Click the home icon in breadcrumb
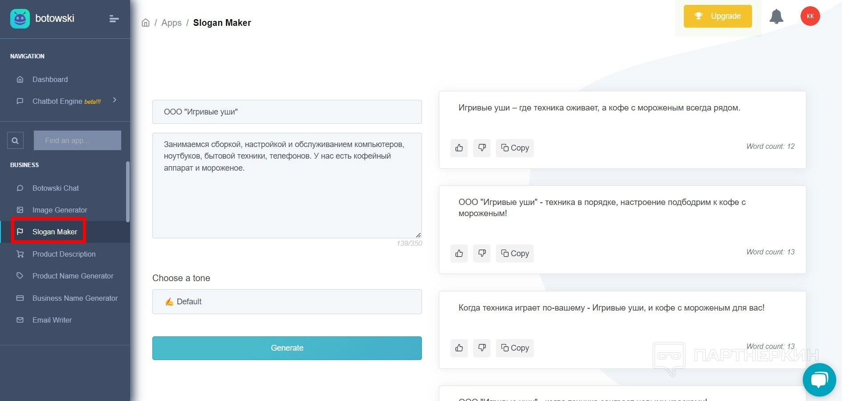The height and width of the screenshot is (401, 842). [146, 23]
